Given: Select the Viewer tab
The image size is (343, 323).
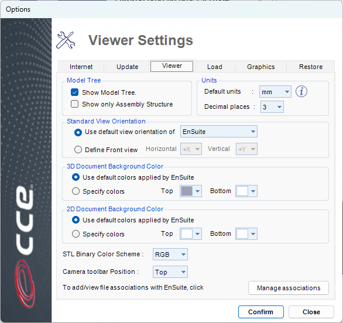Looking at the screenshot, I should point(172,66).
